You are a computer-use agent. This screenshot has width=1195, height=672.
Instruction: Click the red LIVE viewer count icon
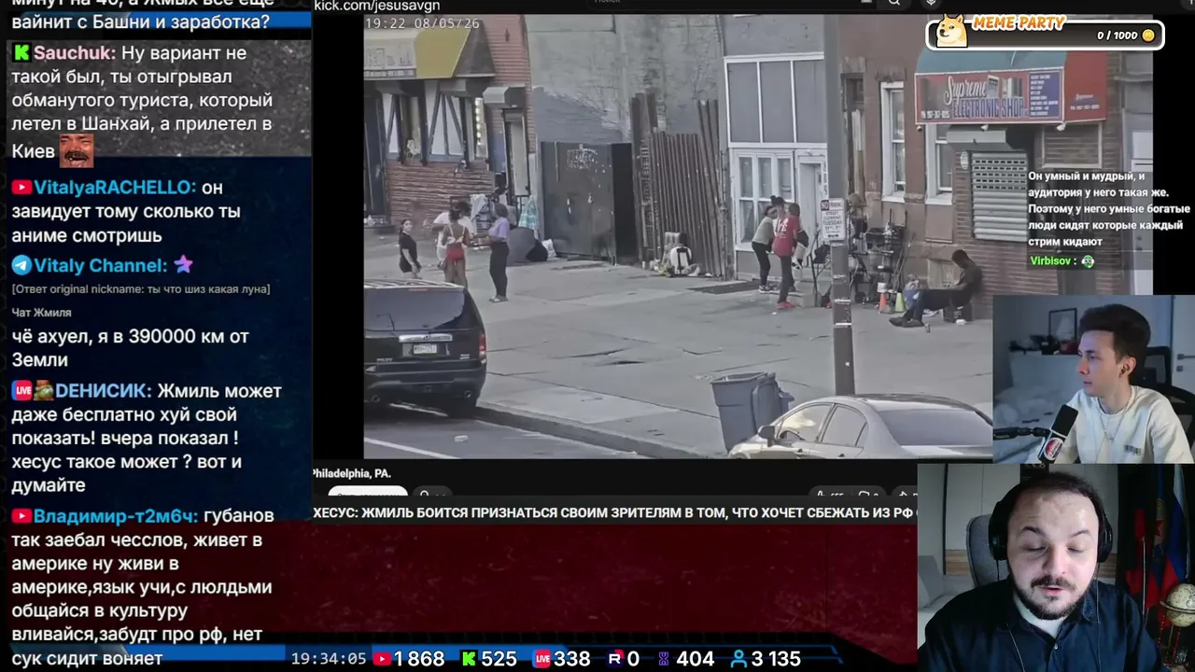541,659
